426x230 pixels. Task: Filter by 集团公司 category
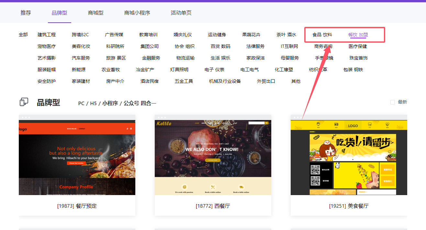click(x=150, y=46)
